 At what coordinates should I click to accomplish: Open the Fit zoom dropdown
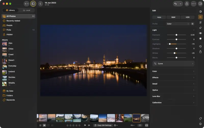132,125
